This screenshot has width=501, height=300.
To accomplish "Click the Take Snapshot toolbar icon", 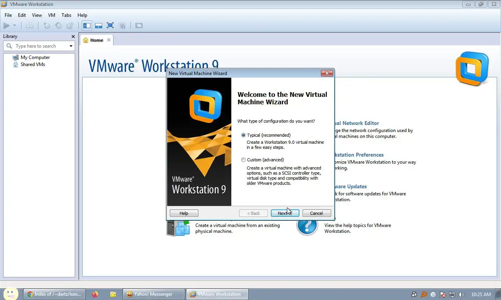I will (x=47, y=26).
